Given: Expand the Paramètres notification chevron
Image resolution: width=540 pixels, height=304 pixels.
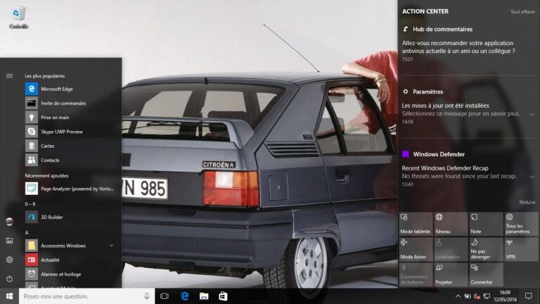Looking at the screenshot, I should (532, 114).
